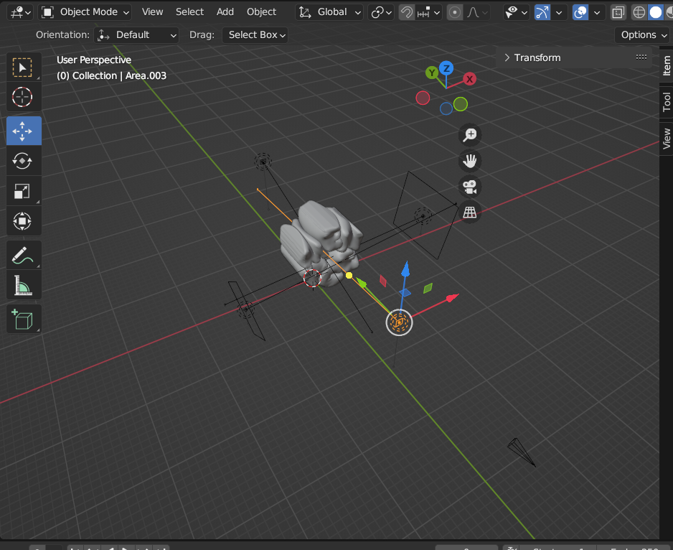Select the Add Cube tool
Image resolution: width=673 pixels, height=550 pixels.
click(24, 319)
